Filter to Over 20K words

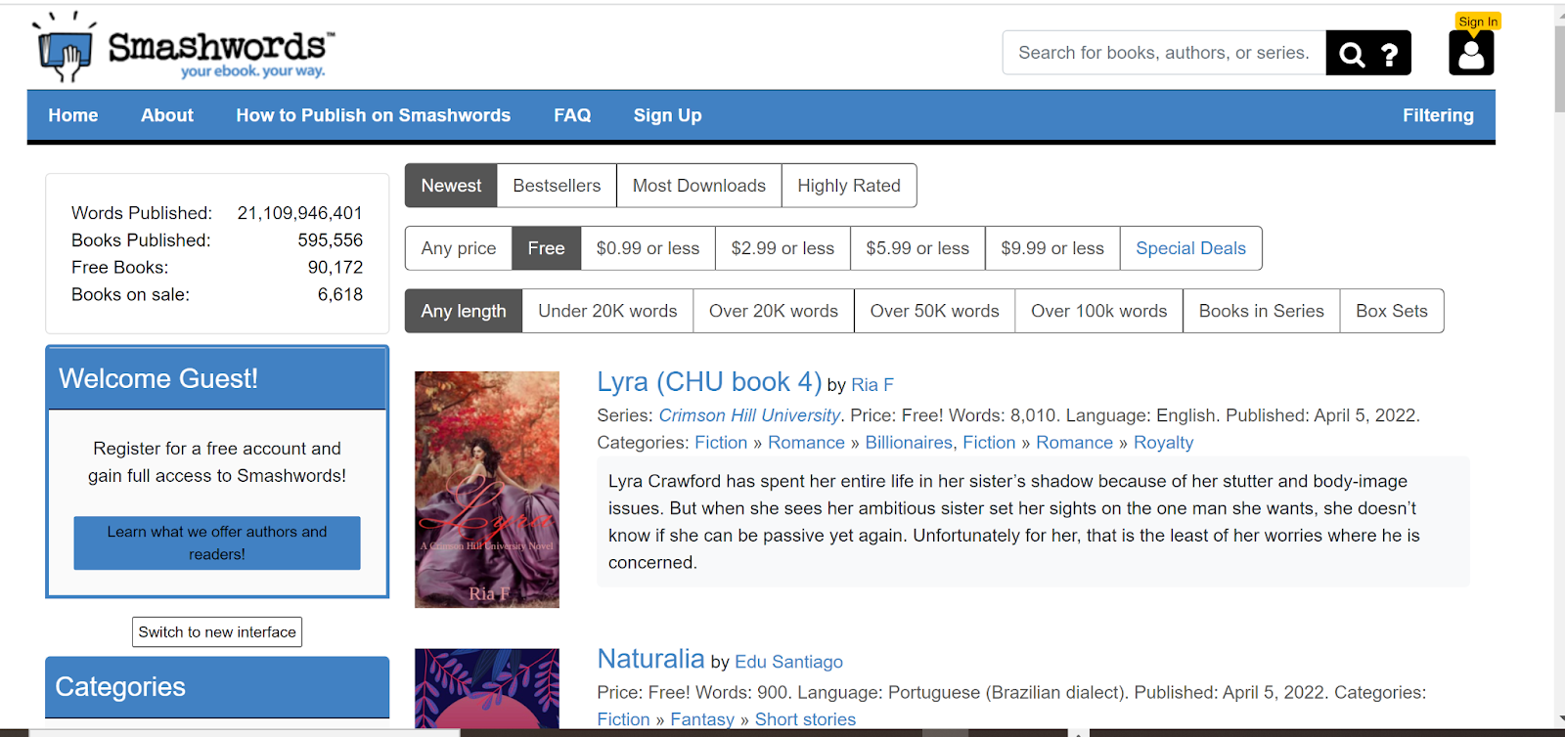tap(774, 311)
